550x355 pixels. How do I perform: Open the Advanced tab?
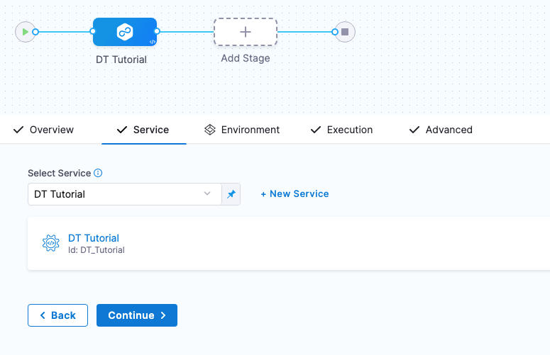point(441,130)
